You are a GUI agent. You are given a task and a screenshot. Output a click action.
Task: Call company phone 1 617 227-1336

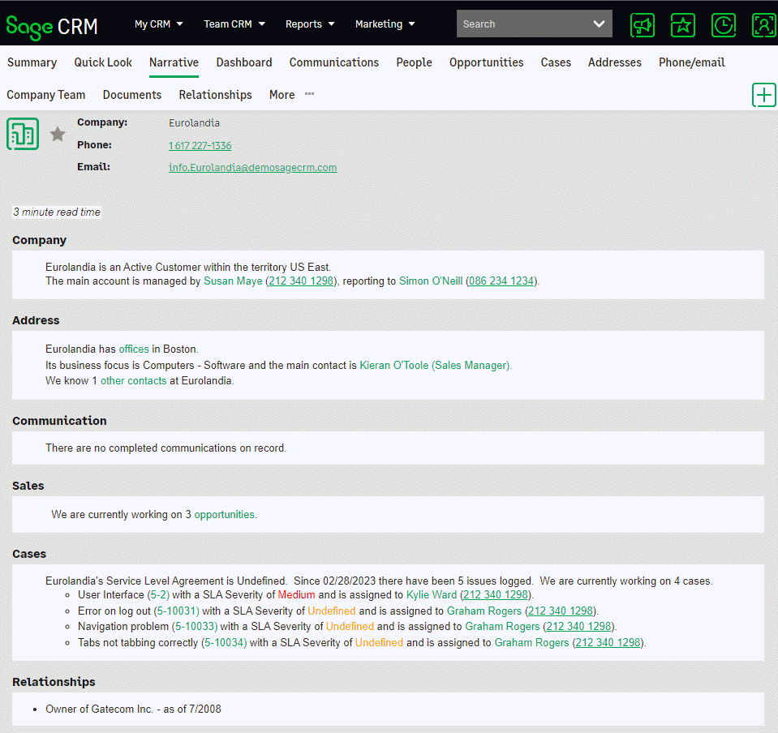[x=200, y=146]
